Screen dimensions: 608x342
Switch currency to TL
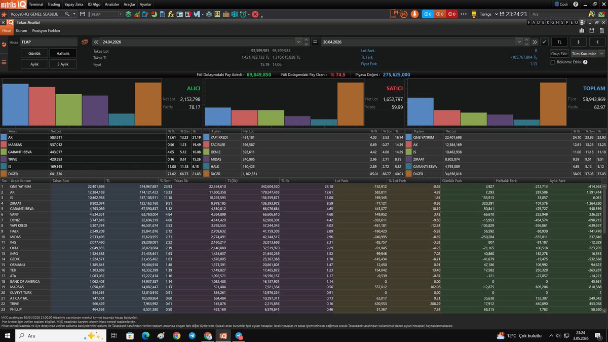click(559, 42)
